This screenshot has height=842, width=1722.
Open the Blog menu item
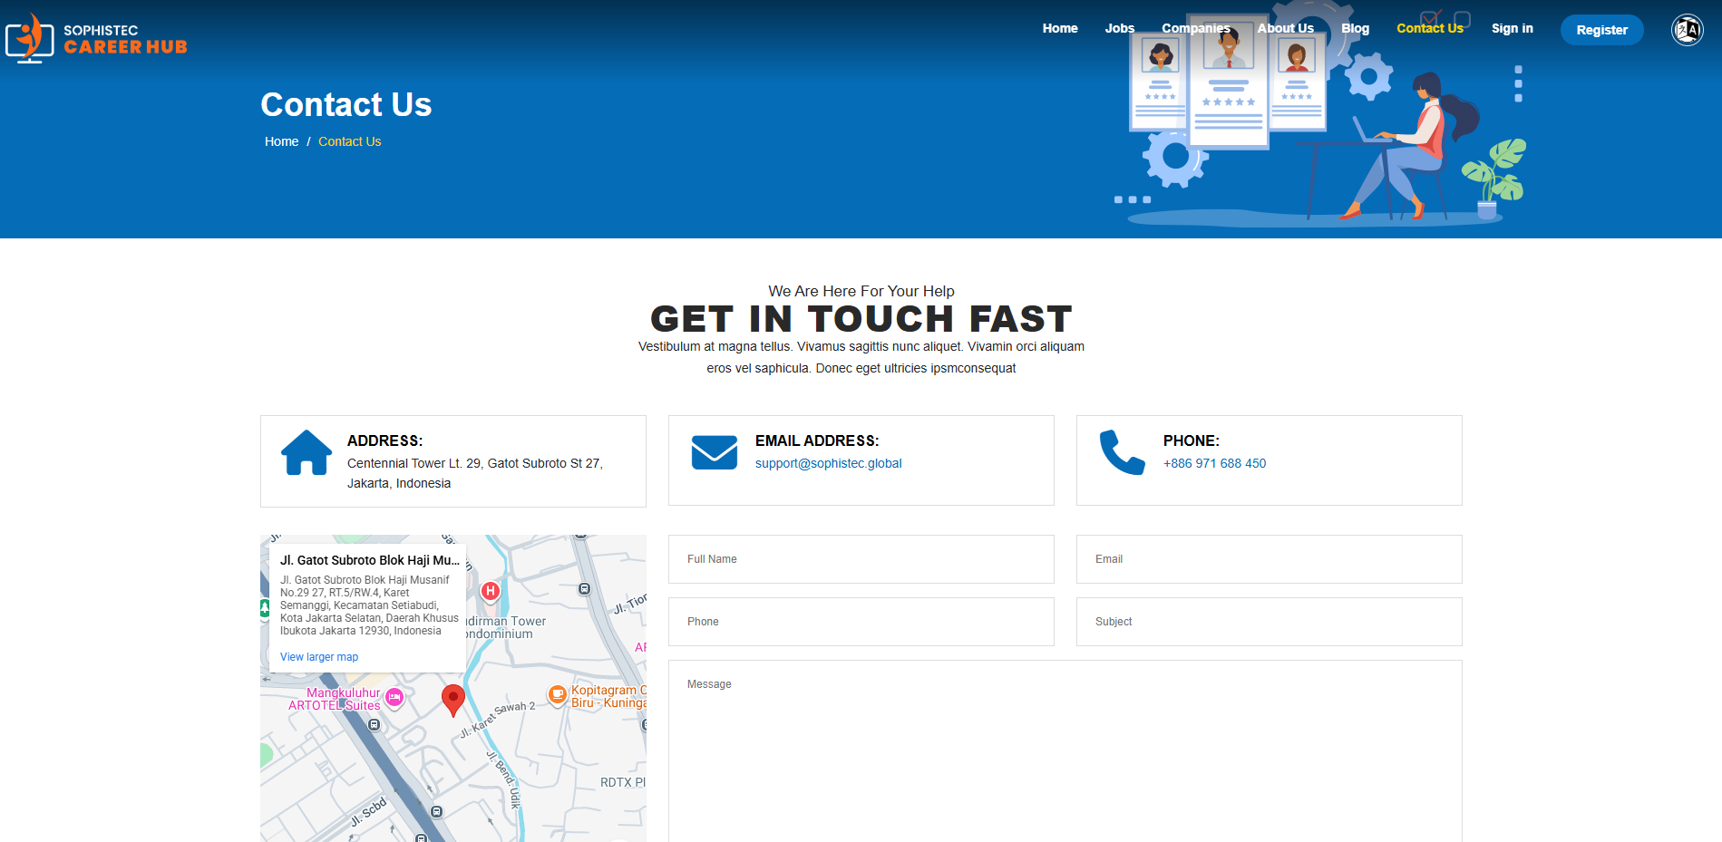[1355, 28]
